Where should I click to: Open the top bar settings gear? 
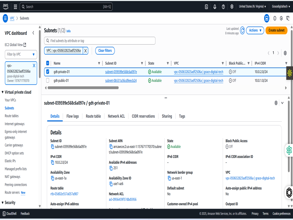click(x=232, y=7)
